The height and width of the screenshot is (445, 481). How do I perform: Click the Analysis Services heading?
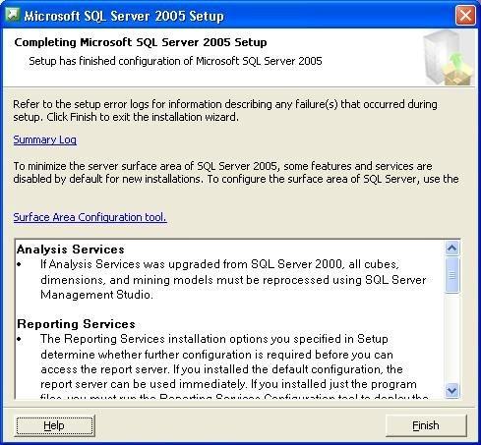pyautogui.click(x=71, y=250)
